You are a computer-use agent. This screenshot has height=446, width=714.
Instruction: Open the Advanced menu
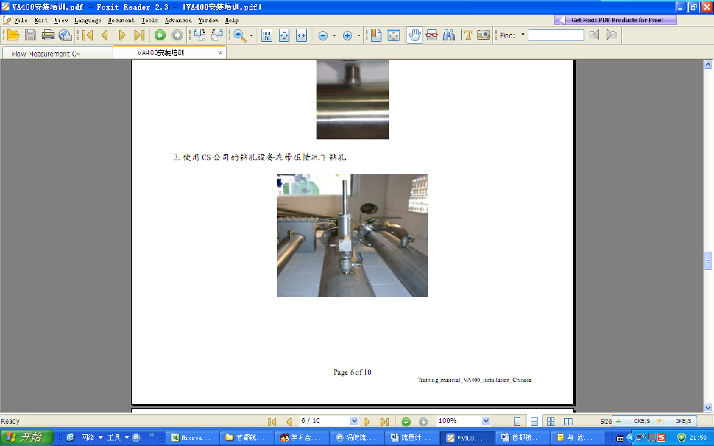(178, 20)
